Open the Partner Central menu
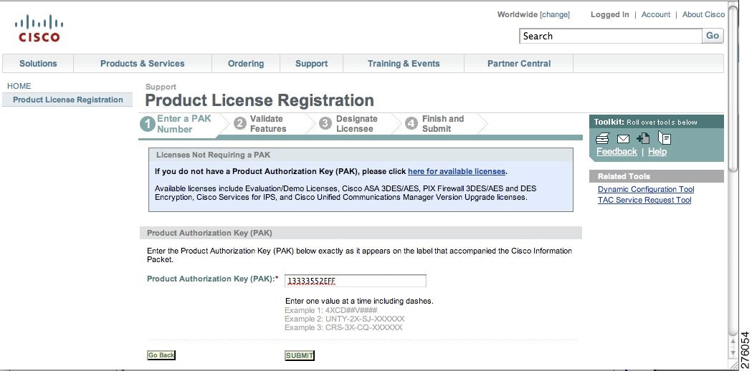 point(518,63)
